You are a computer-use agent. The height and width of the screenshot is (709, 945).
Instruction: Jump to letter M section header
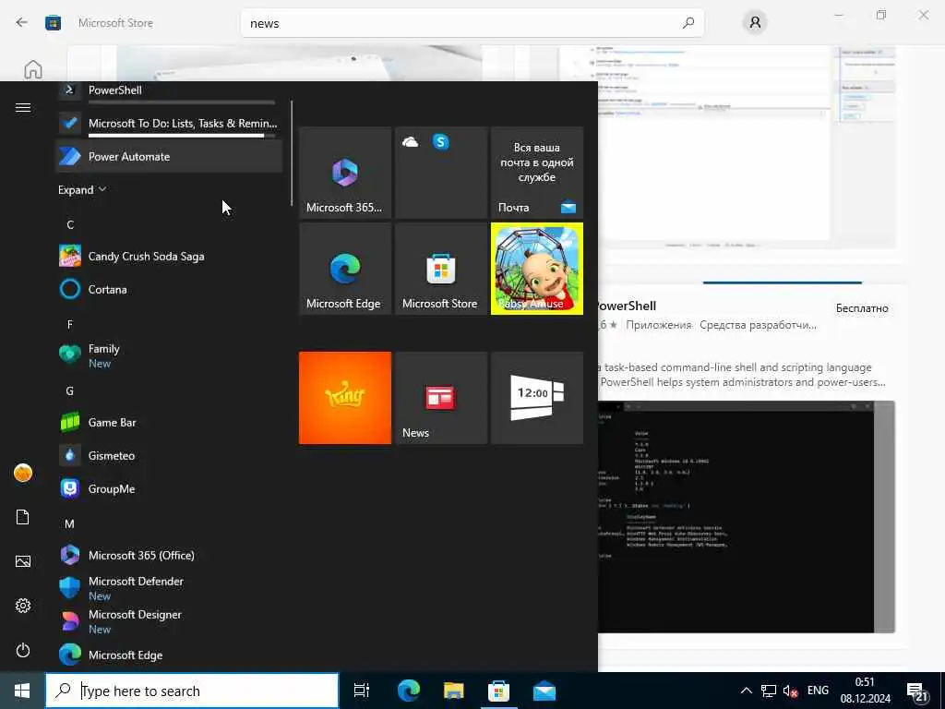[70, 524]
